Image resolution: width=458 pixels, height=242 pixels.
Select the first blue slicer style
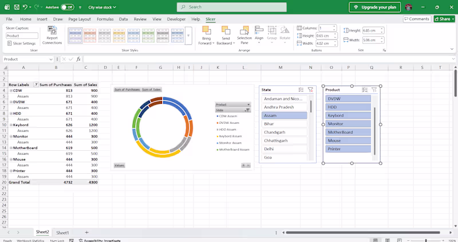pos(76,36)
